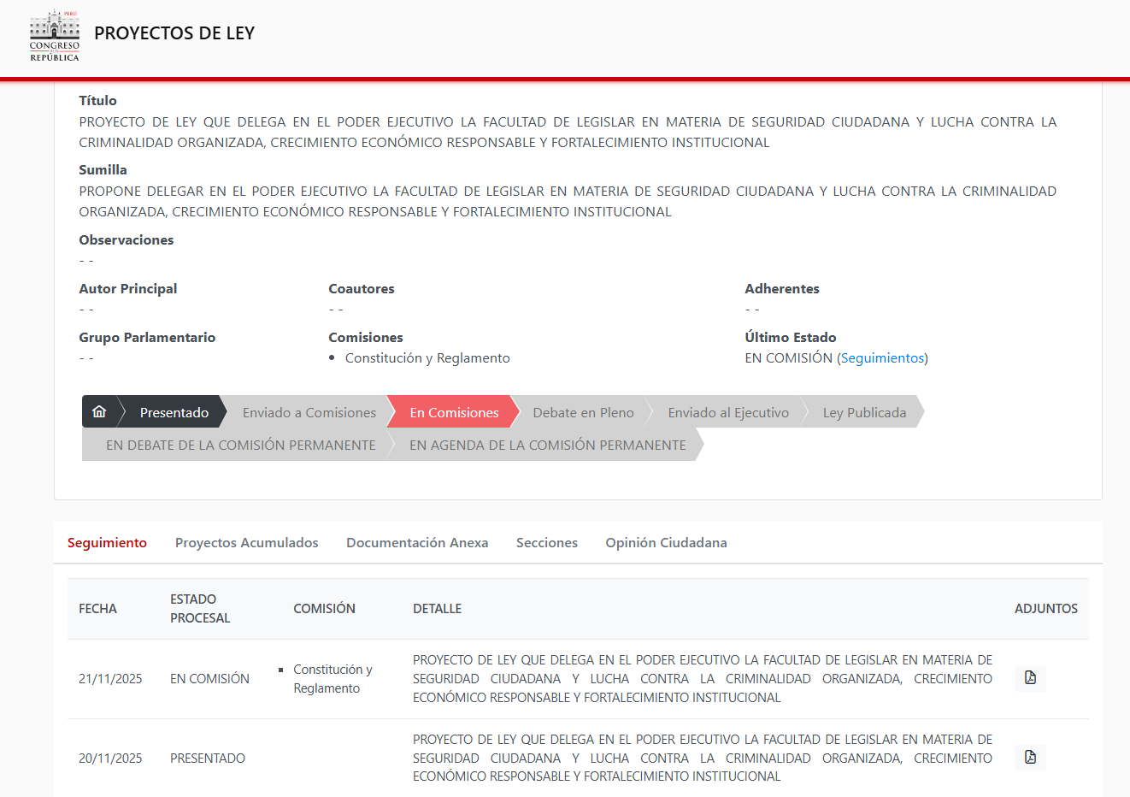
Task: View the Opinión Ciudadana tab
Action: (666, 542)
